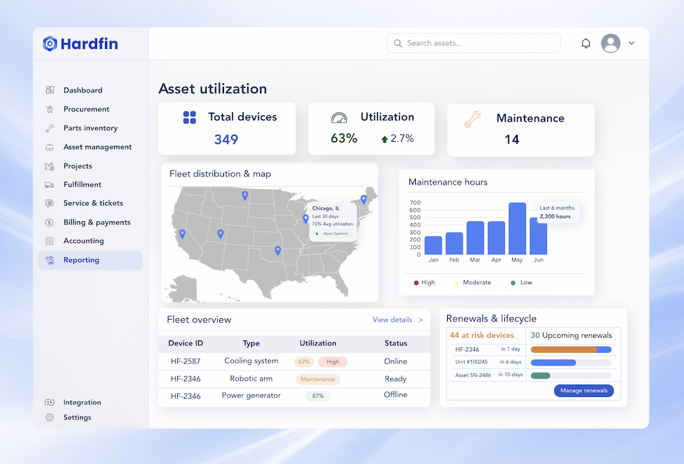Image resolution: width=684 pixels, height=464 pixels.
Task: Toggle the Moderate legend item
Action: pos(472,282)
